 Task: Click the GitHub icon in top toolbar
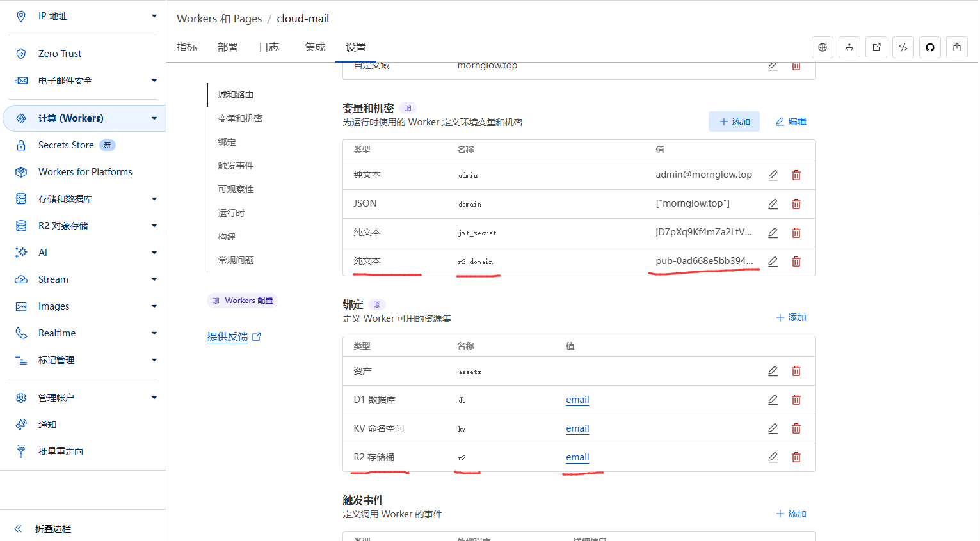[929, 47]
